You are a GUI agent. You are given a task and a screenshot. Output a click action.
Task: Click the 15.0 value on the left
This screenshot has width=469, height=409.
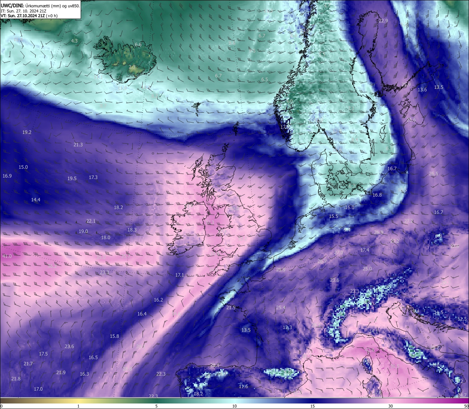pos(23,167)
